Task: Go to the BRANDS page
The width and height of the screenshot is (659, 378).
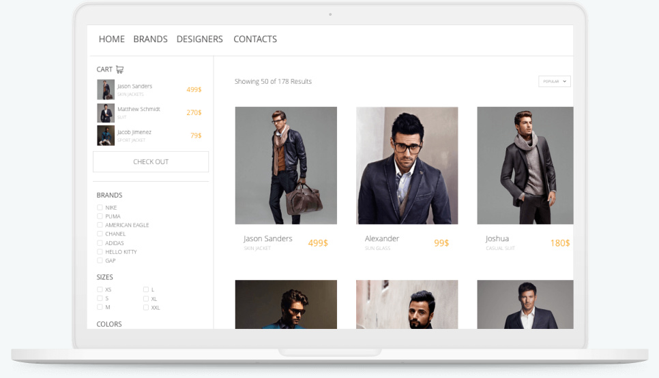Action: (x=151, y=39)
